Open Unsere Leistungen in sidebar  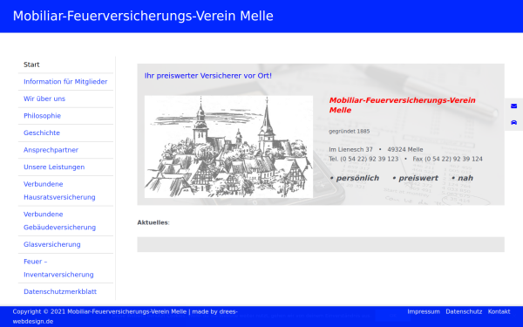click(x=54, y=167)
